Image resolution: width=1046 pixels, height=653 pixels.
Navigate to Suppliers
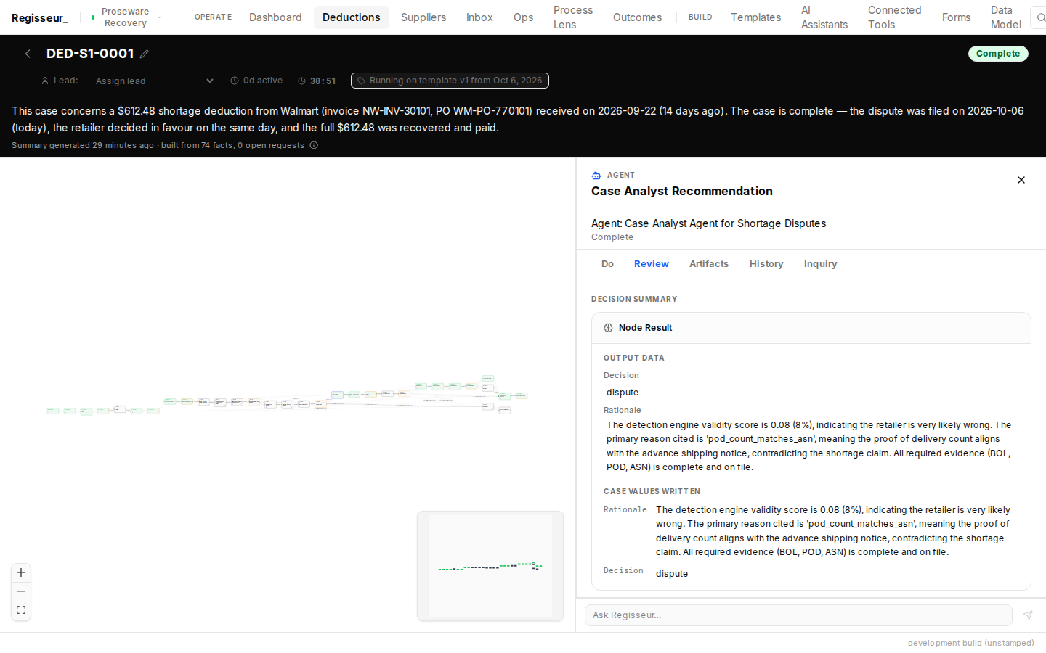423,17
